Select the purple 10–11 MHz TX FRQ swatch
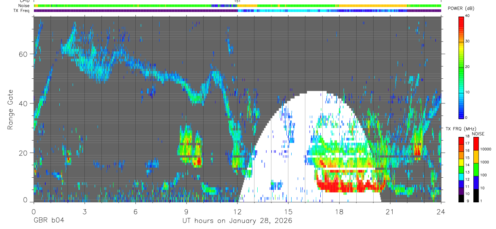 pos(461,191)
